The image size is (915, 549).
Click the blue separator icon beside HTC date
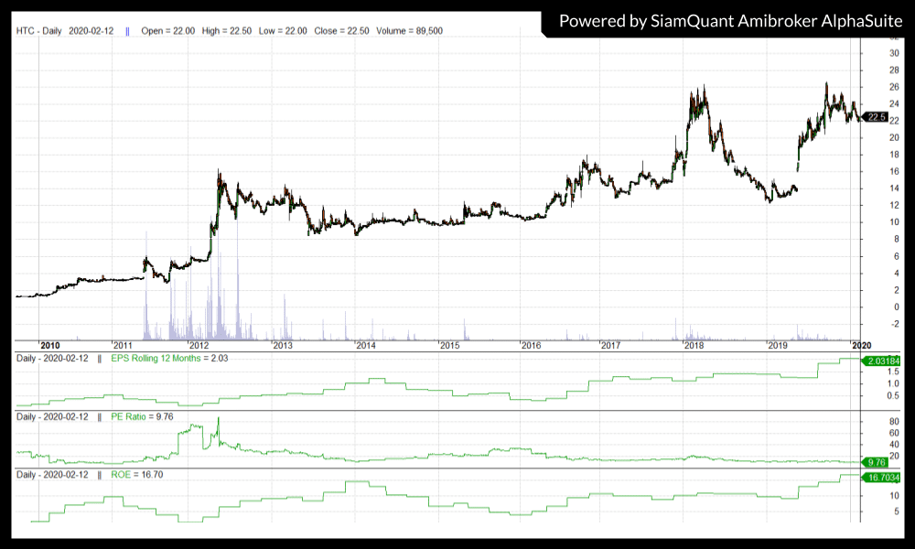coord(128,30)
